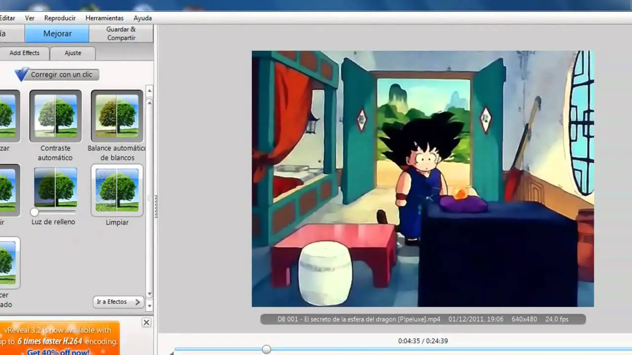Click the Ir a Efectos button
The width and height of the screenshot is (632, 355).
click(x=118, y=302)
